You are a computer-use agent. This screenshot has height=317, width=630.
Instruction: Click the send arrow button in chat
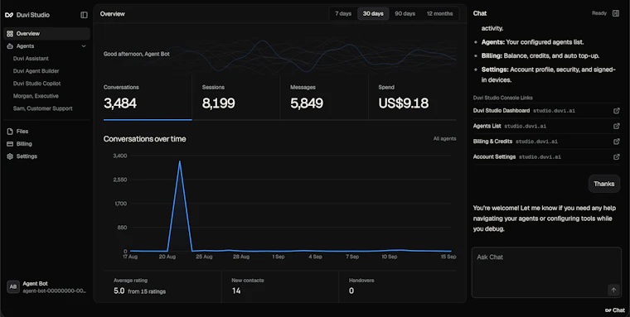pos(613,290)
